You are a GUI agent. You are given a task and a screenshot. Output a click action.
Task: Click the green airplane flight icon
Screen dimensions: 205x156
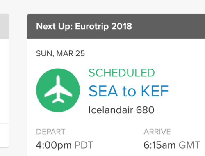pos(58,90)
